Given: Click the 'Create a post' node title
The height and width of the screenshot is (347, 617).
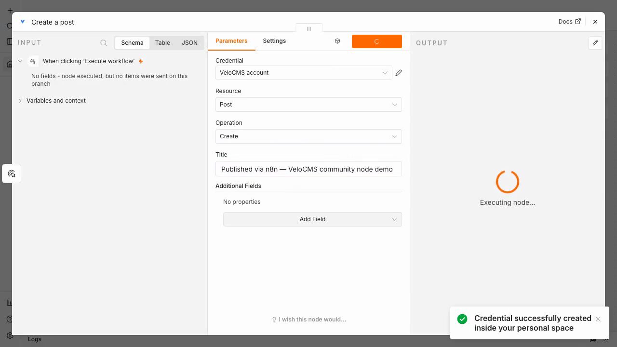Looking at the screenshot, I should coord(53,22).
